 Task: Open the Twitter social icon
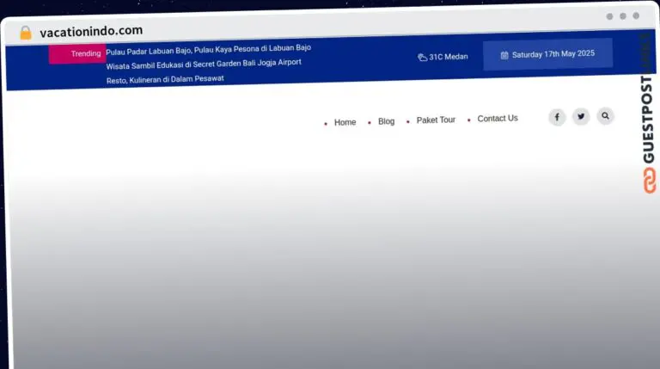581,116
